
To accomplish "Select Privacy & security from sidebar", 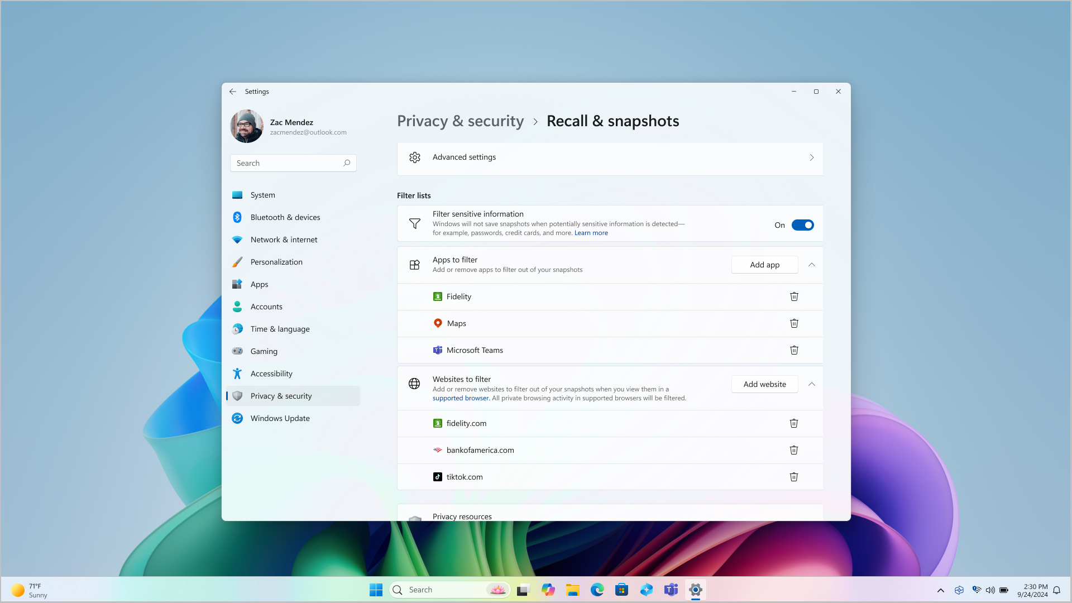I will click(280, 395).
